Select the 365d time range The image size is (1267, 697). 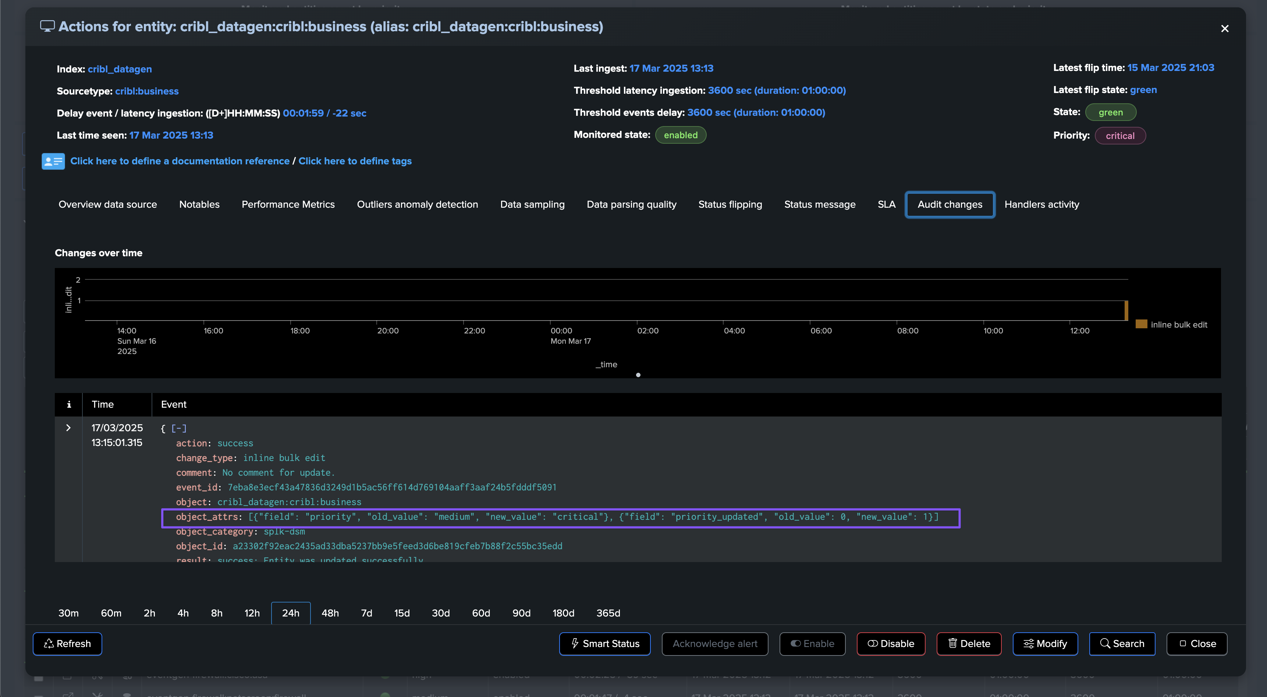coord(608,613)
